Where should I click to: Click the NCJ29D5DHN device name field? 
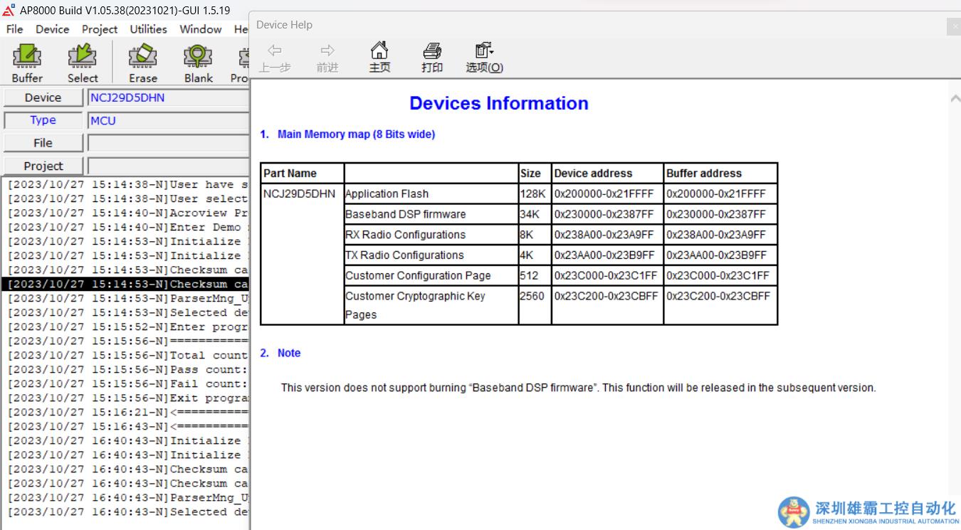click(167, 97)
